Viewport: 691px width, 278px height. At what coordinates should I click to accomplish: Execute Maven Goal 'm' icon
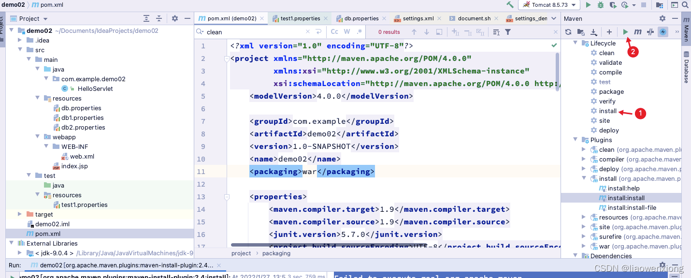[638, 32]
